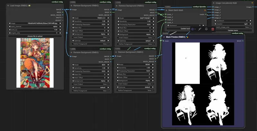Increase inputcount on Mask Batch Multi node
The width and height of the screenshot is (257, 131).
(x=203, y=25)
